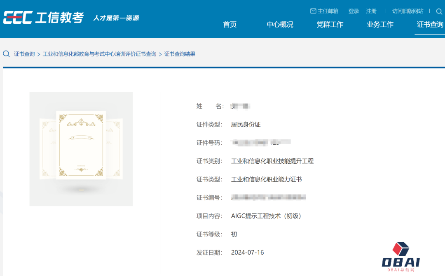The height and width of the screenshot is (276, 445).
Task: Click the 证书类型 label
Action: [x=209, y=179]
